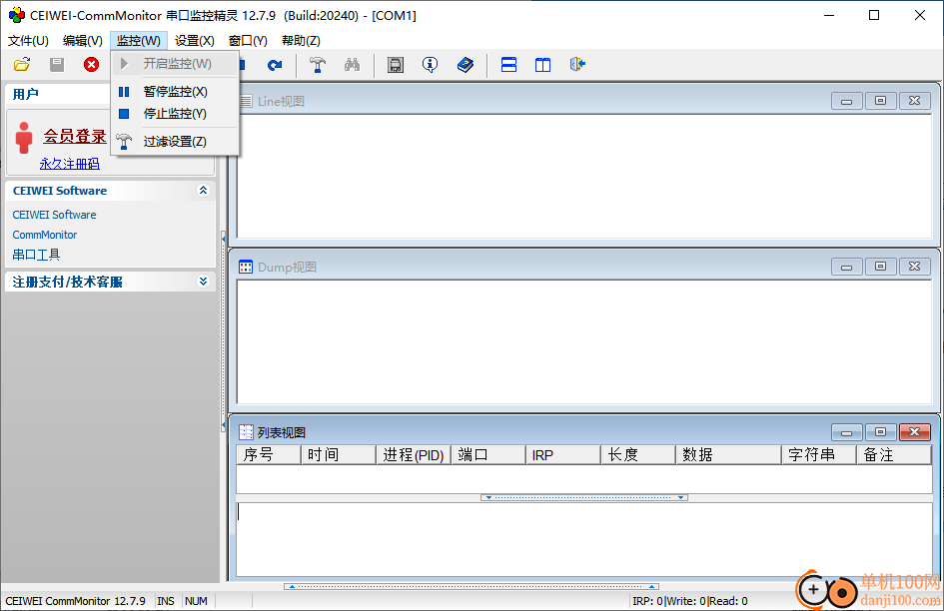This screenshot has height=611, width=944.
Task: Click the open folder toolbar icon
Action: coord(22,65)
